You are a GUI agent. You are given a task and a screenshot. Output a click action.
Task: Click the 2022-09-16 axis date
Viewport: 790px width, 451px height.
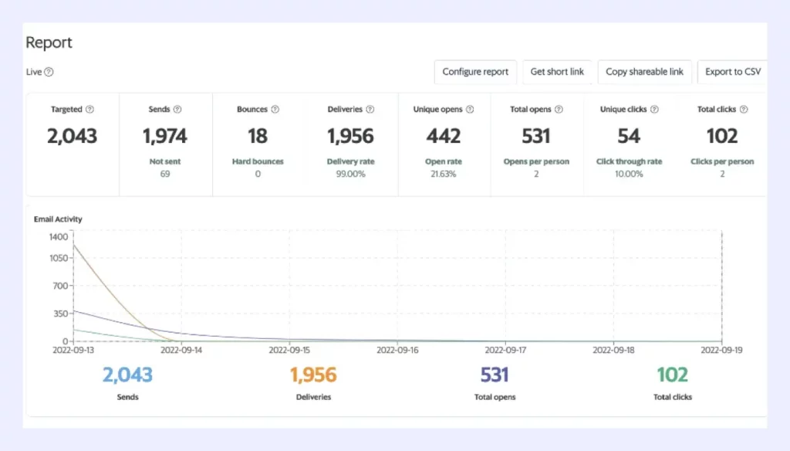[397, 350]
